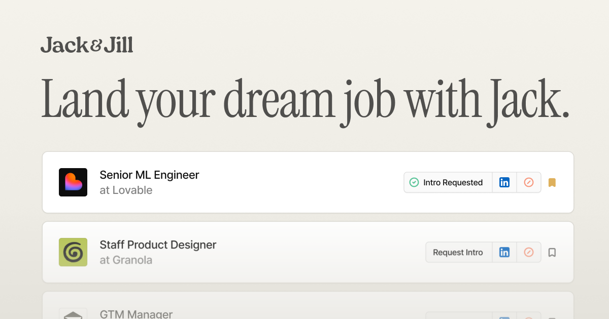Toggle the bookmark on the GTM Manager job
Image resolution: width=609 pixels, height=319 pixels.
coord(552,317)
